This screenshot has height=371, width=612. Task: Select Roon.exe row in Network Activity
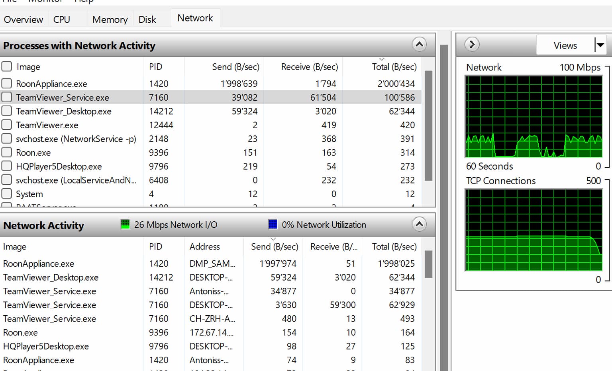click(210, 332)
